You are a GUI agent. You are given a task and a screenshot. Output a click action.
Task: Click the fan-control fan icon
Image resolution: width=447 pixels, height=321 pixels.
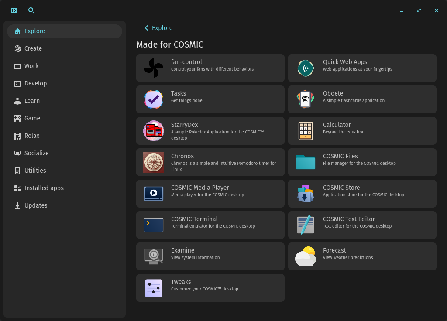coord(153,68)
